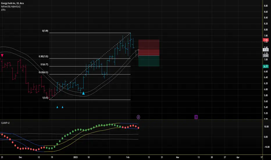
Task: Click the large blue up-arrow signal
Action: point(83,93)
